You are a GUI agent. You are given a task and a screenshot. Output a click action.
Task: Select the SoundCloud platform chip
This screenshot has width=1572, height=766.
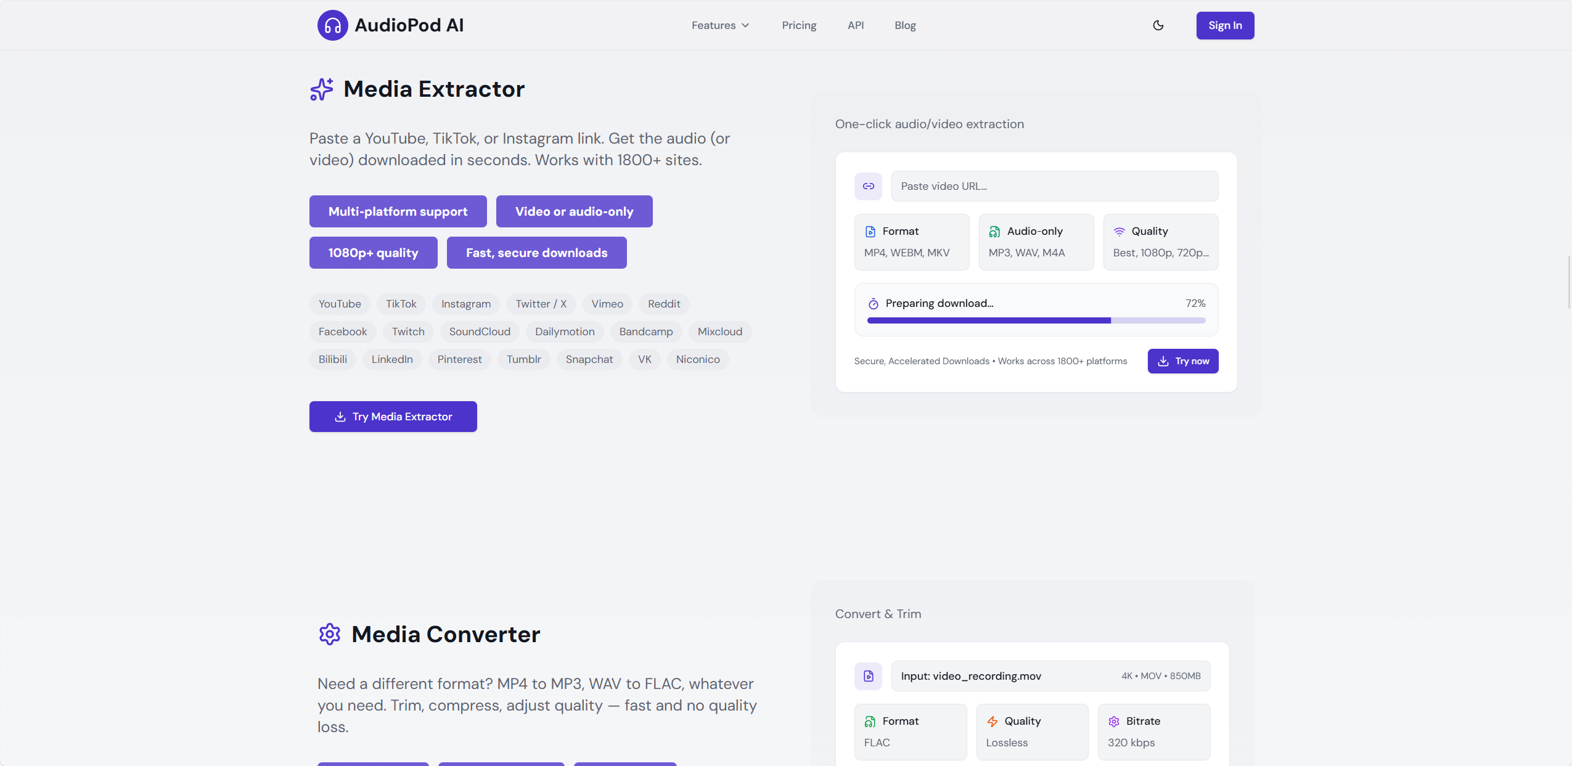point(480,332)
